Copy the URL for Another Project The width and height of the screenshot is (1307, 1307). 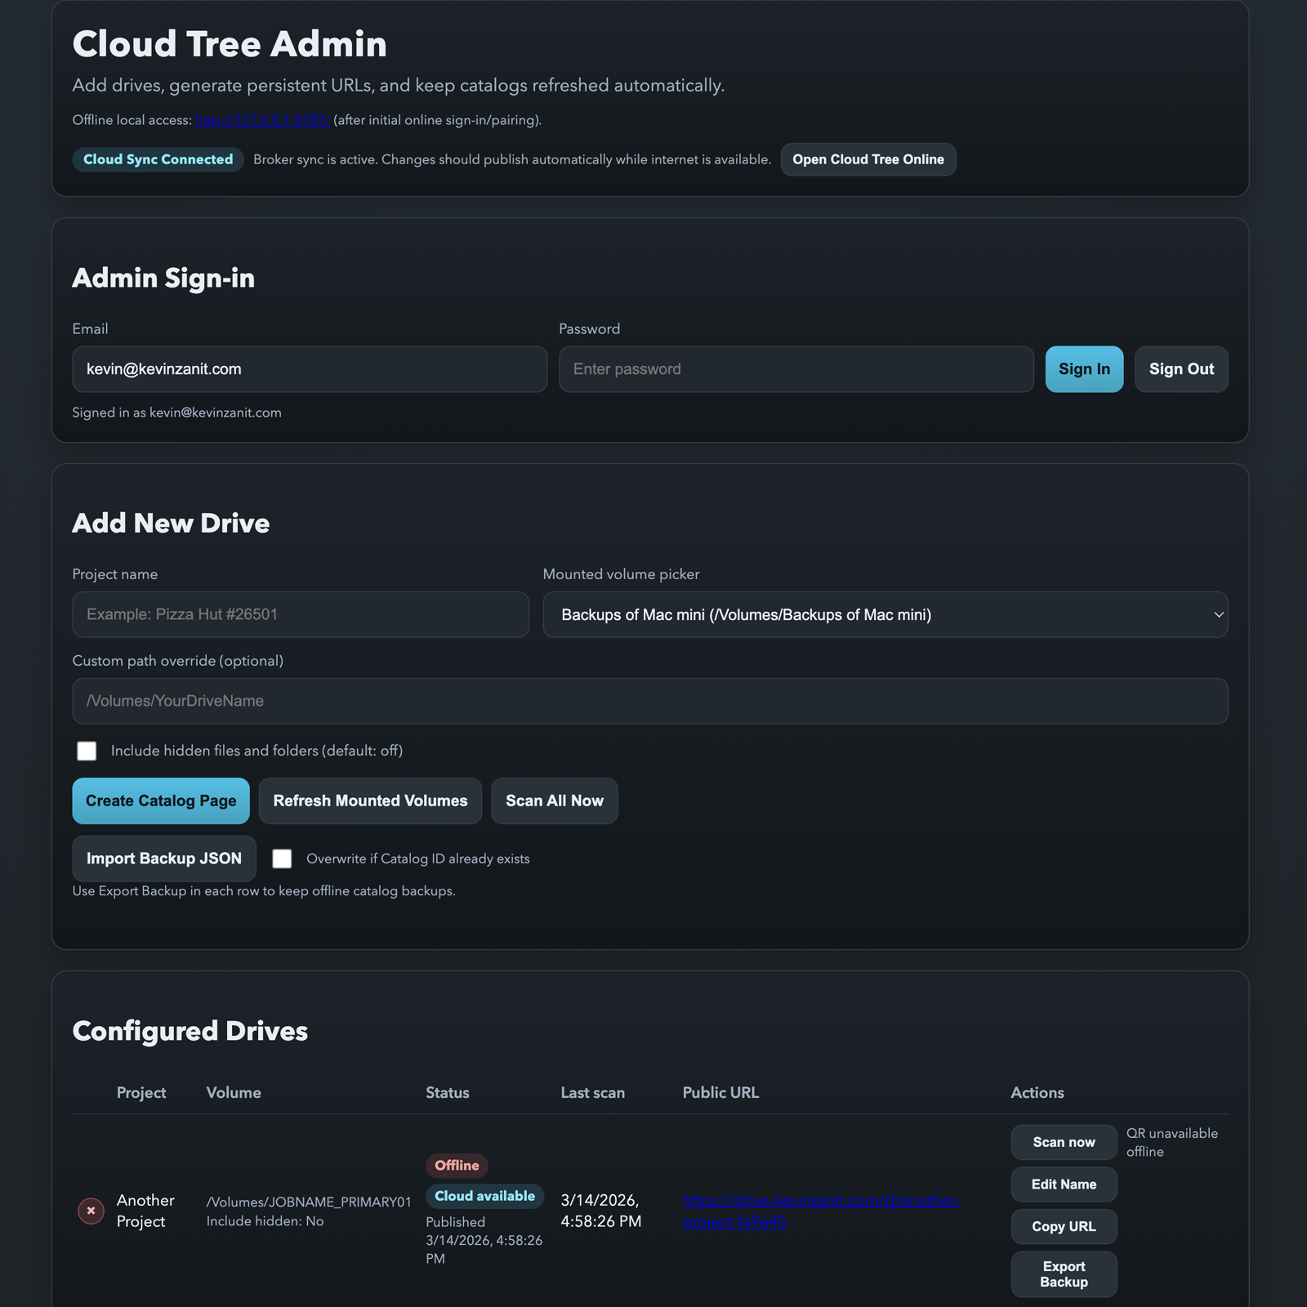pos(1063,1226)
